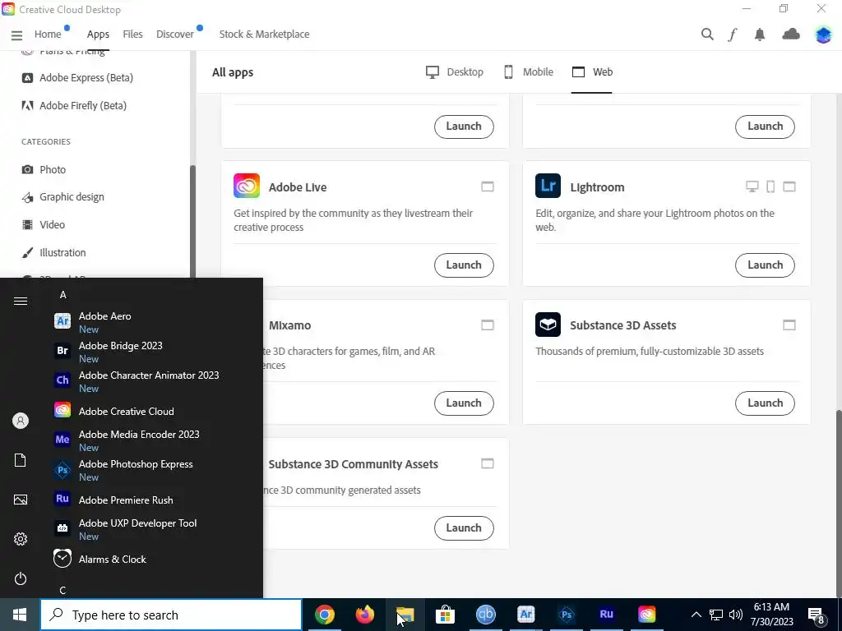Open Adobe UXP Developer Tool
Image resolution: width=842 pixels, height=631 pixels.
[x=155, y=529]
